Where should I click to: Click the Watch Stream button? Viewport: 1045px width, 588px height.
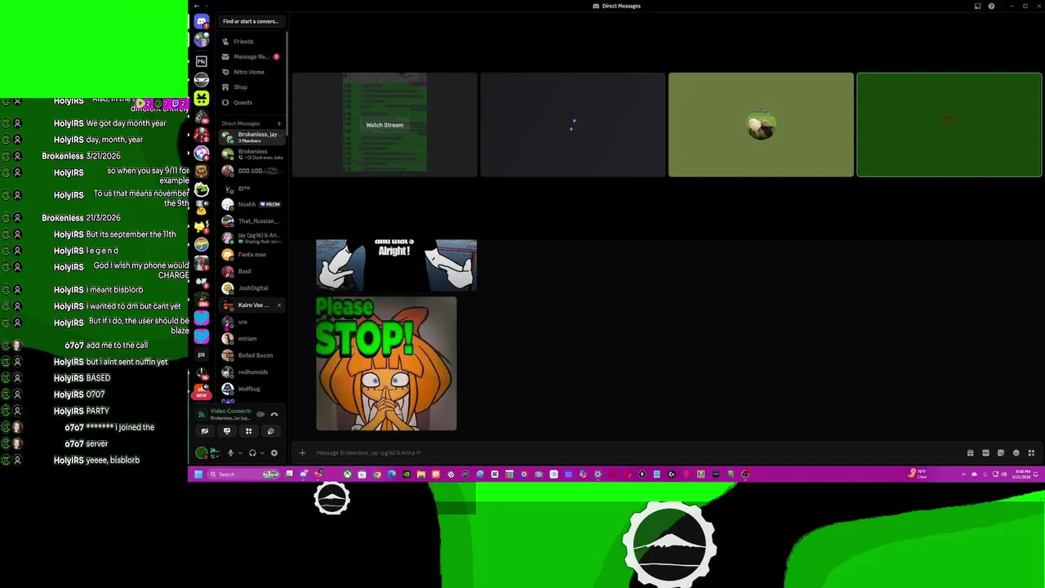point(385,125)
